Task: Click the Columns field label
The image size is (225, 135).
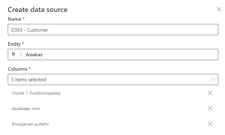Action: pos(18,69)
